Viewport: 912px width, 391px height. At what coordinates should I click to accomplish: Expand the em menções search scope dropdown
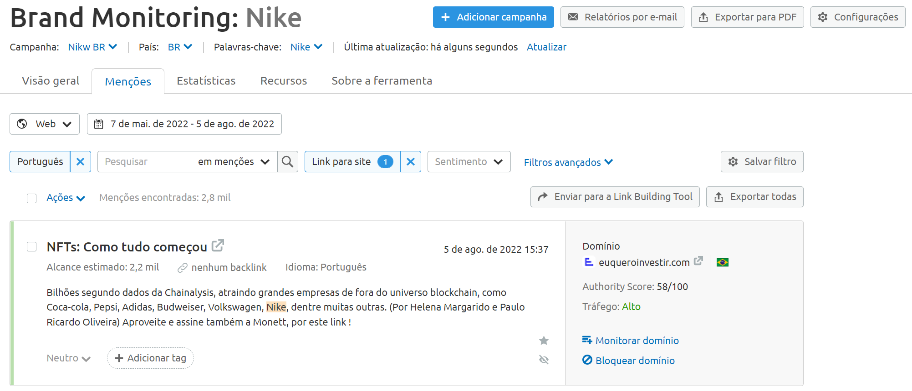pos(234,162)
